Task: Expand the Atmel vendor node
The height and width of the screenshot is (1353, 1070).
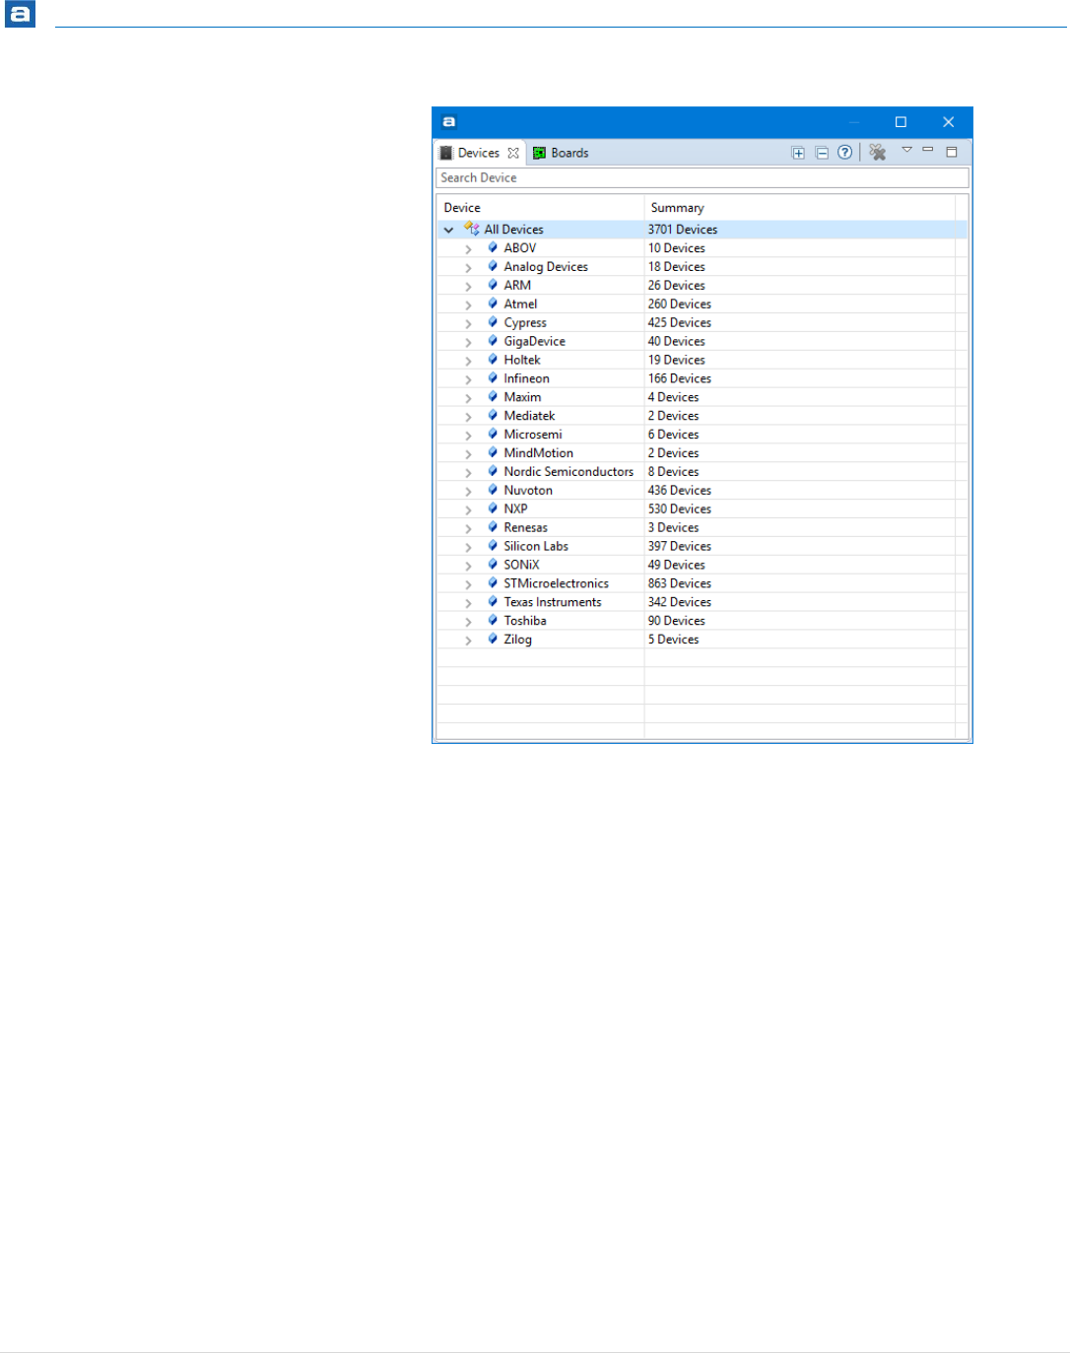Action: pos(468,304)
